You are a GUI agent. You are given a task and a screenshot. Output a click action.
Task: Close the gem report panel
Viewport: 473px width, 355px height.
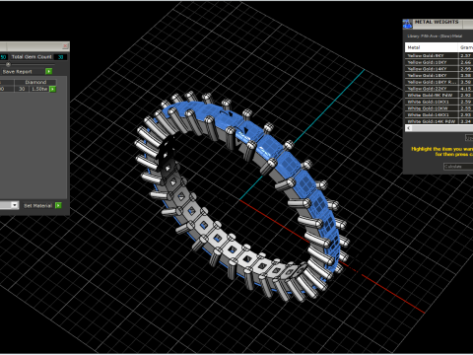[x=65, y=46]
